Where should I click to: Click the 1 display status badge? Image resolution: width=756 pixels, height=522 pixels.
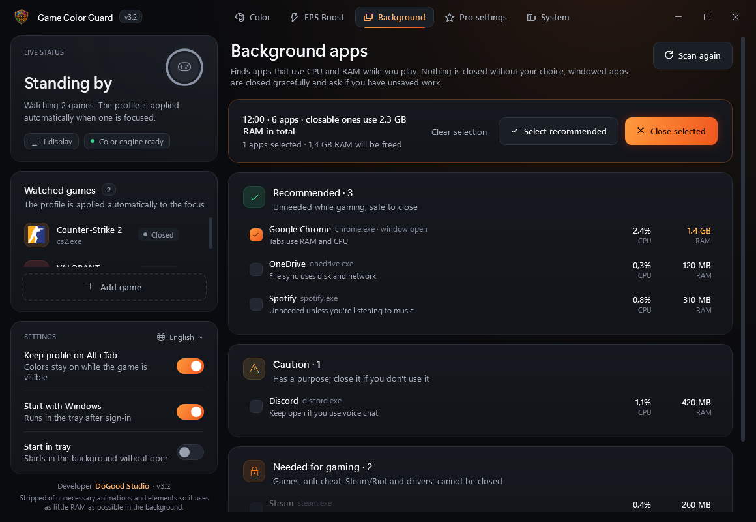[51, 142]
